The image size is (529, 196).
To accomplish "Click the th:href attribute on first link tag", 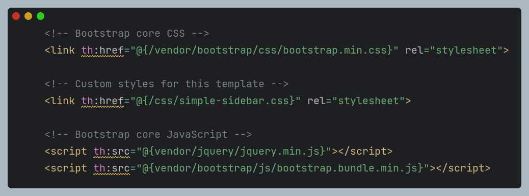I will click(x=102, y=51).
